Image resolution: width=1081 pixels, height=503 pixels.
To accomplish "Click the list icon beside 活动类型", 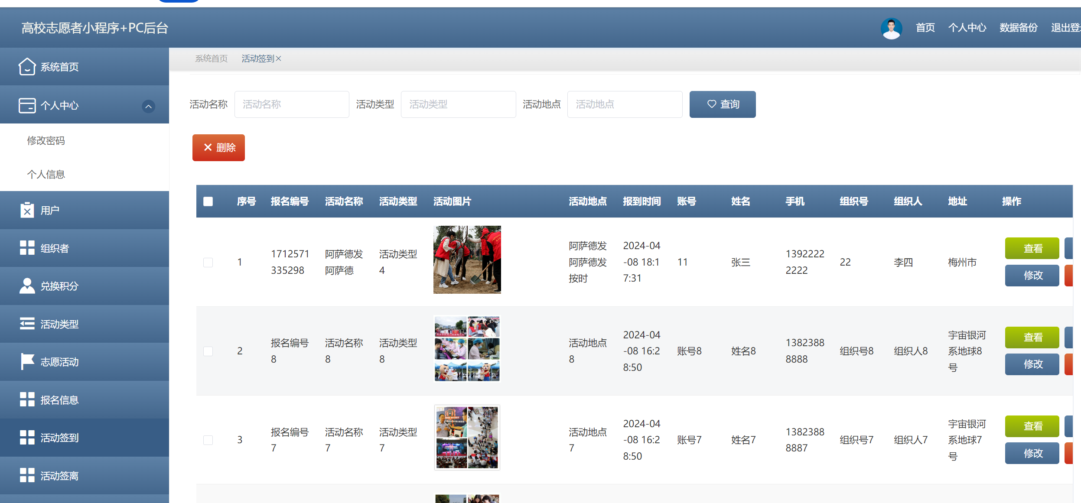I will 27,324.
